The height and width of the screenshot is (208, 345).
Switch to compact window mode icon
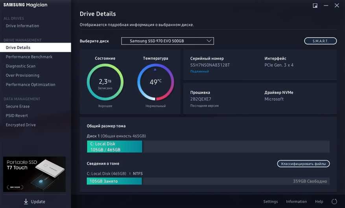(x=315, y=6)
